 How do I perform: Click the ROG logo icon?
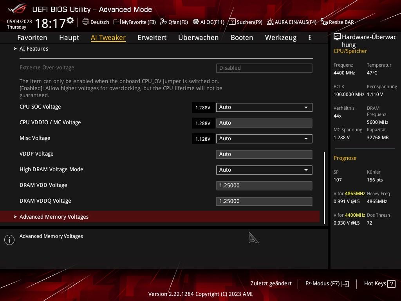pos(17,9)
